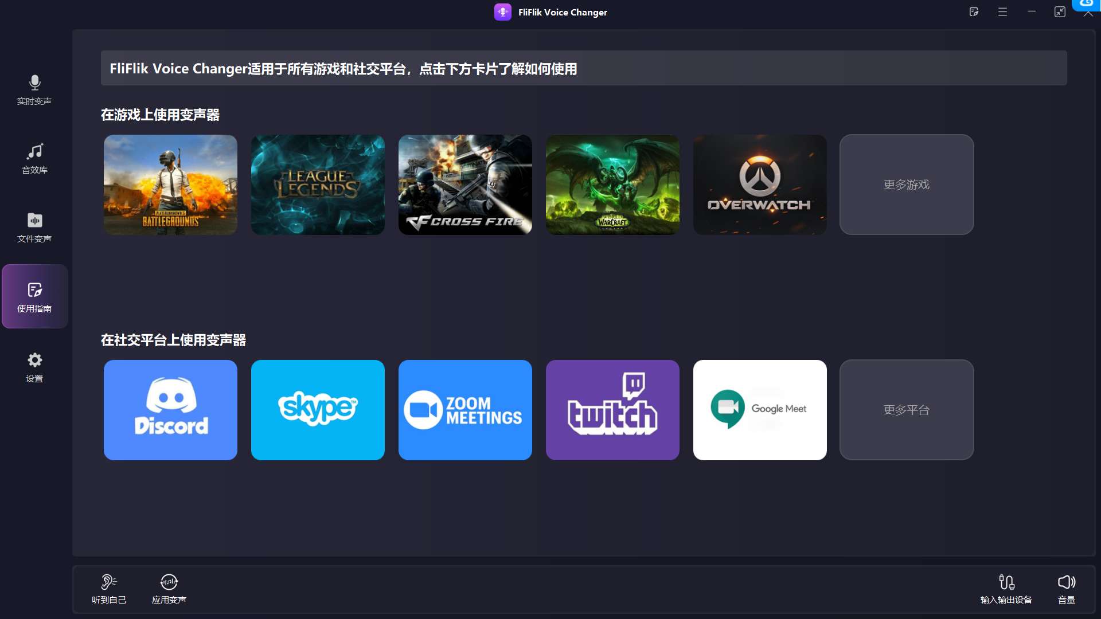Expand 更多平台 to see more platforms
1101x619 pixels.
[x=906, y=410]
